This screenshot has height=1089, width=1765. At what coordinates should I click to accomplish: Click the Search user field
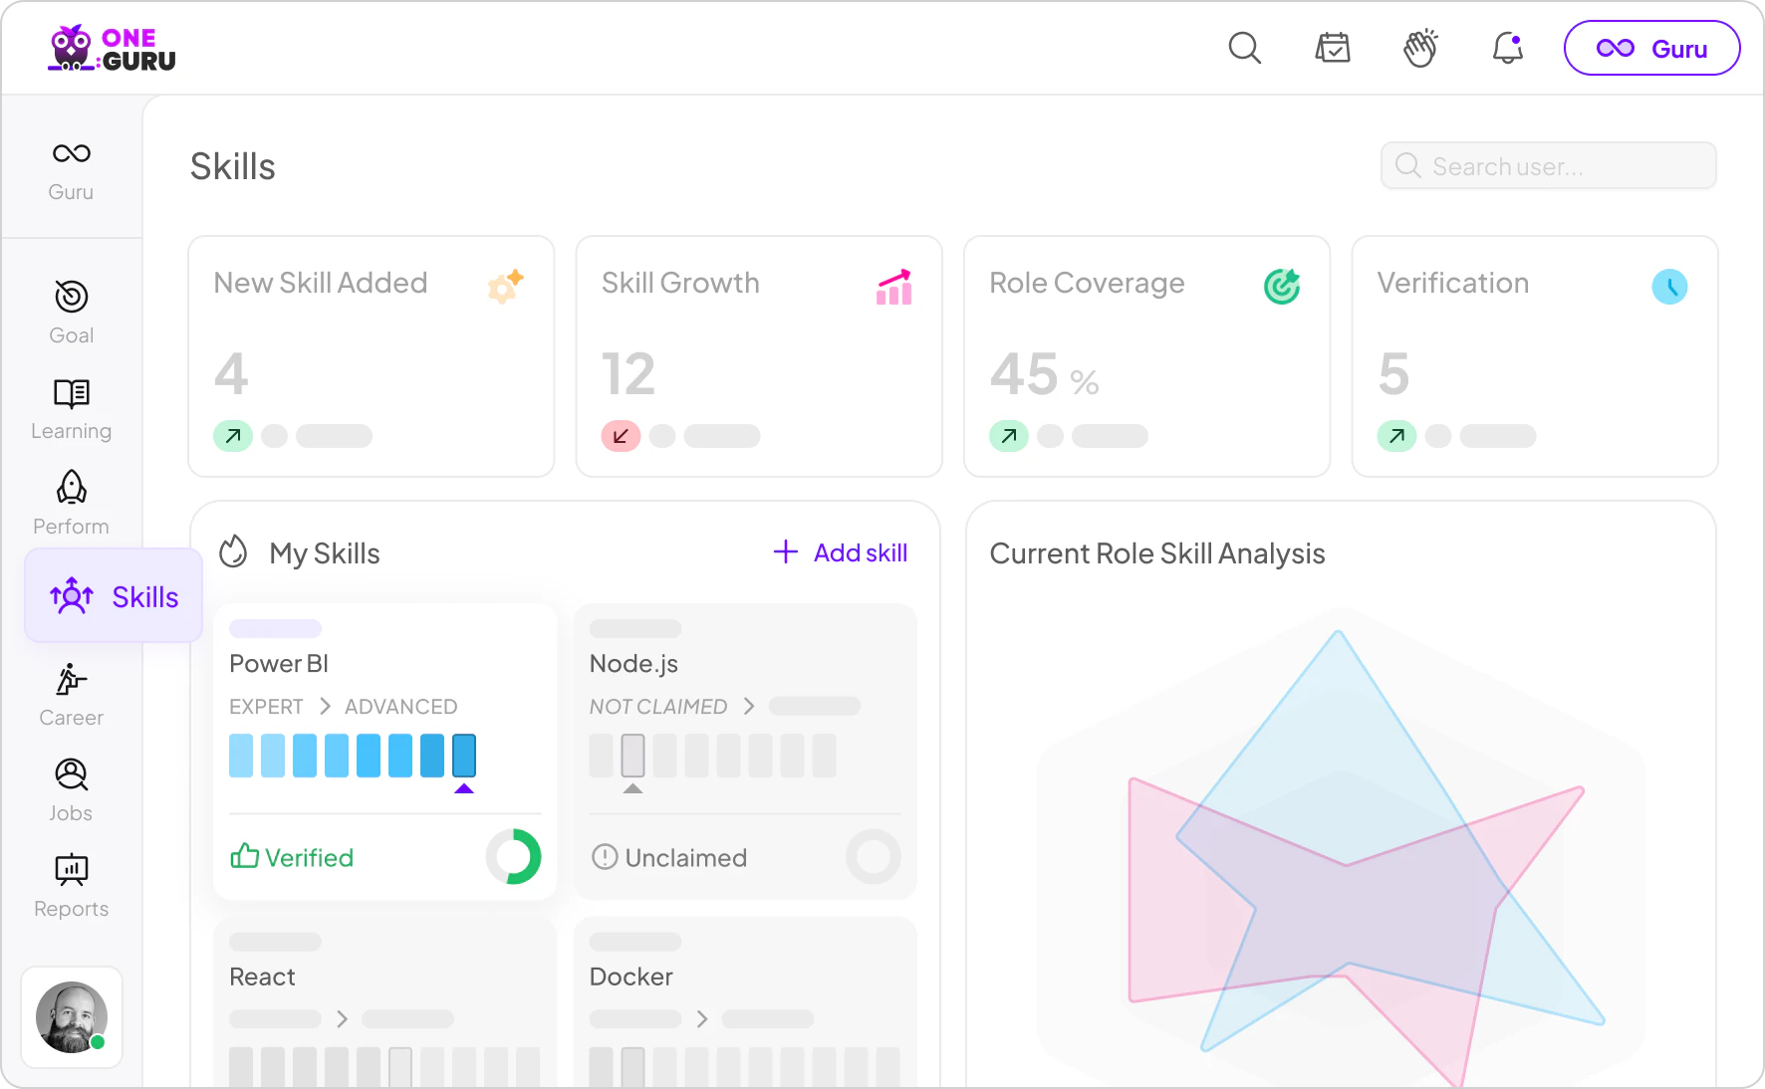pyautogui.click(x=1548, y=165)
